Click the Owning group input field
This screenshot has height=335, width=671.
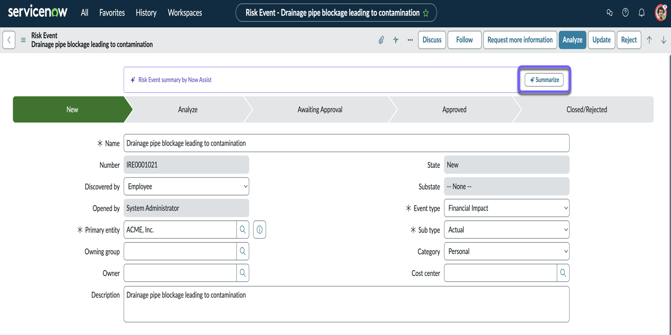tap(180, 251)
